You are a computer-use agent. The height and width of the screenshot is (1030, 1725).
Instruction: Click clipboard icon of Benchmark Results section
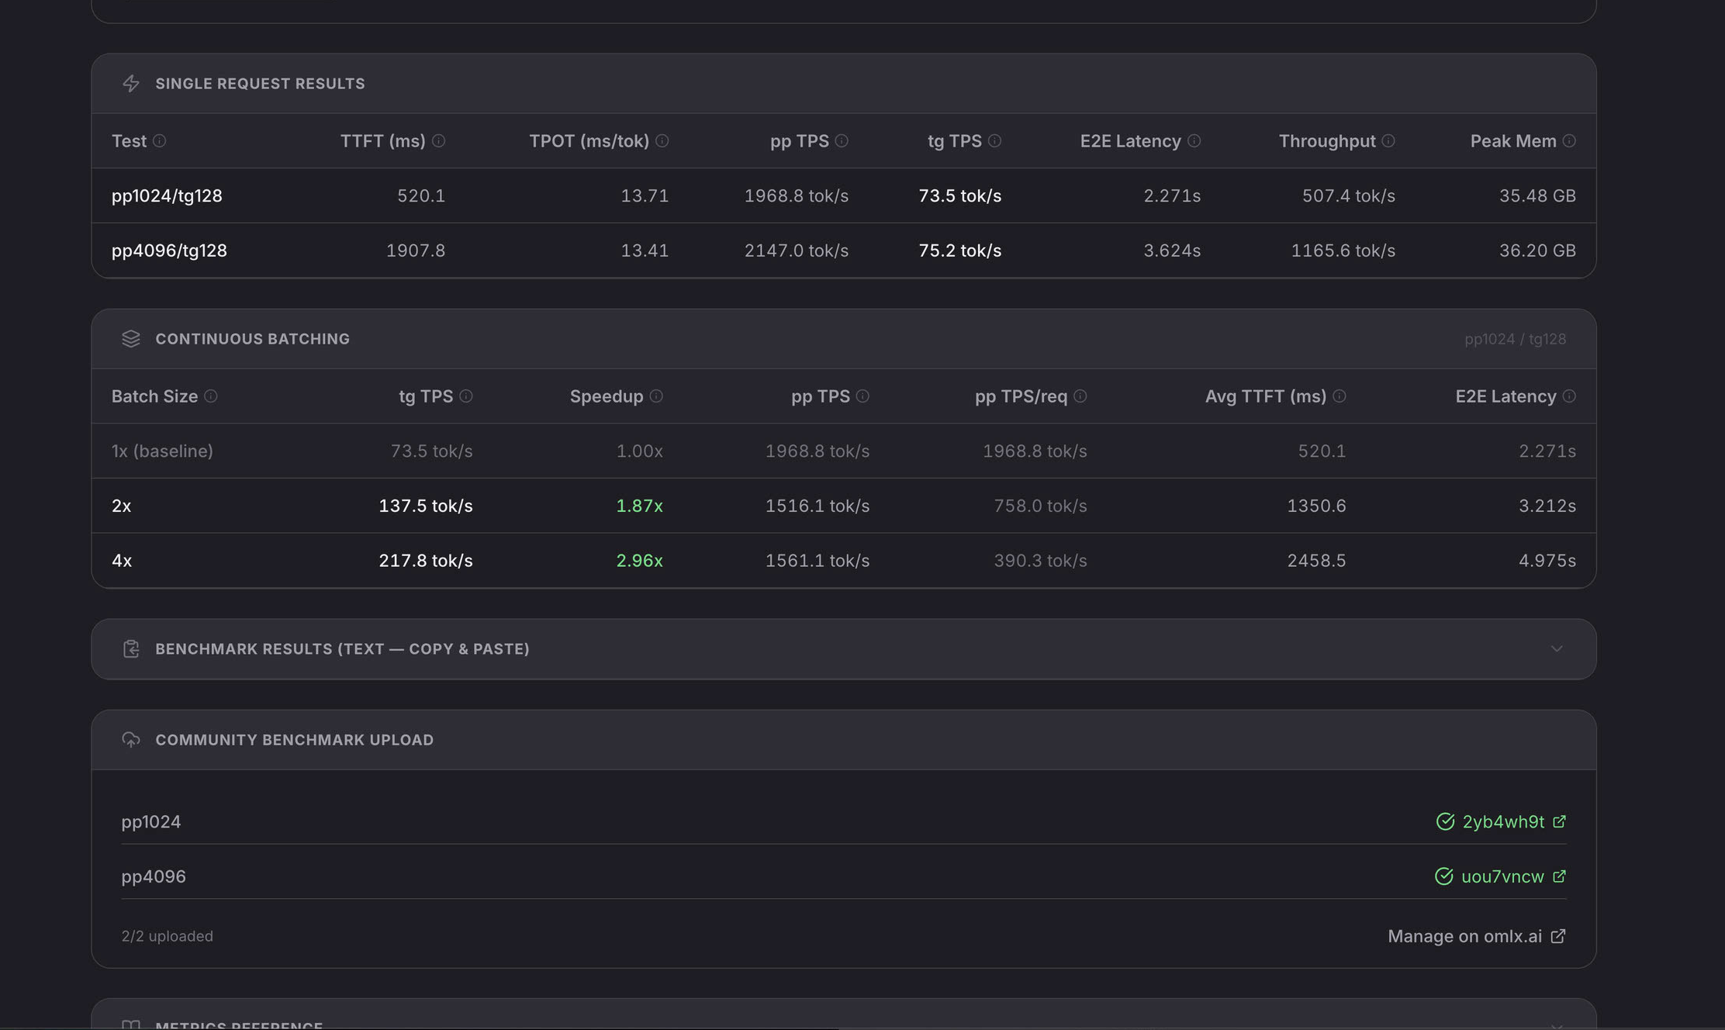point(131,649)
